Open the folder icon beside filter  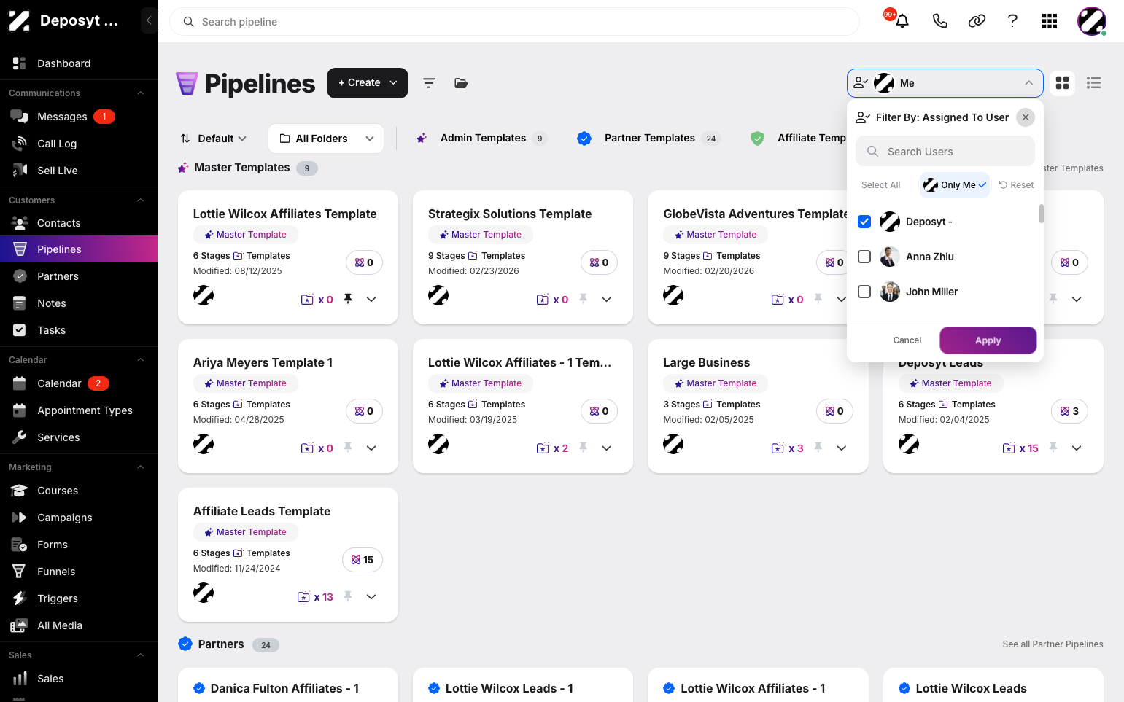tap(461, 83)
